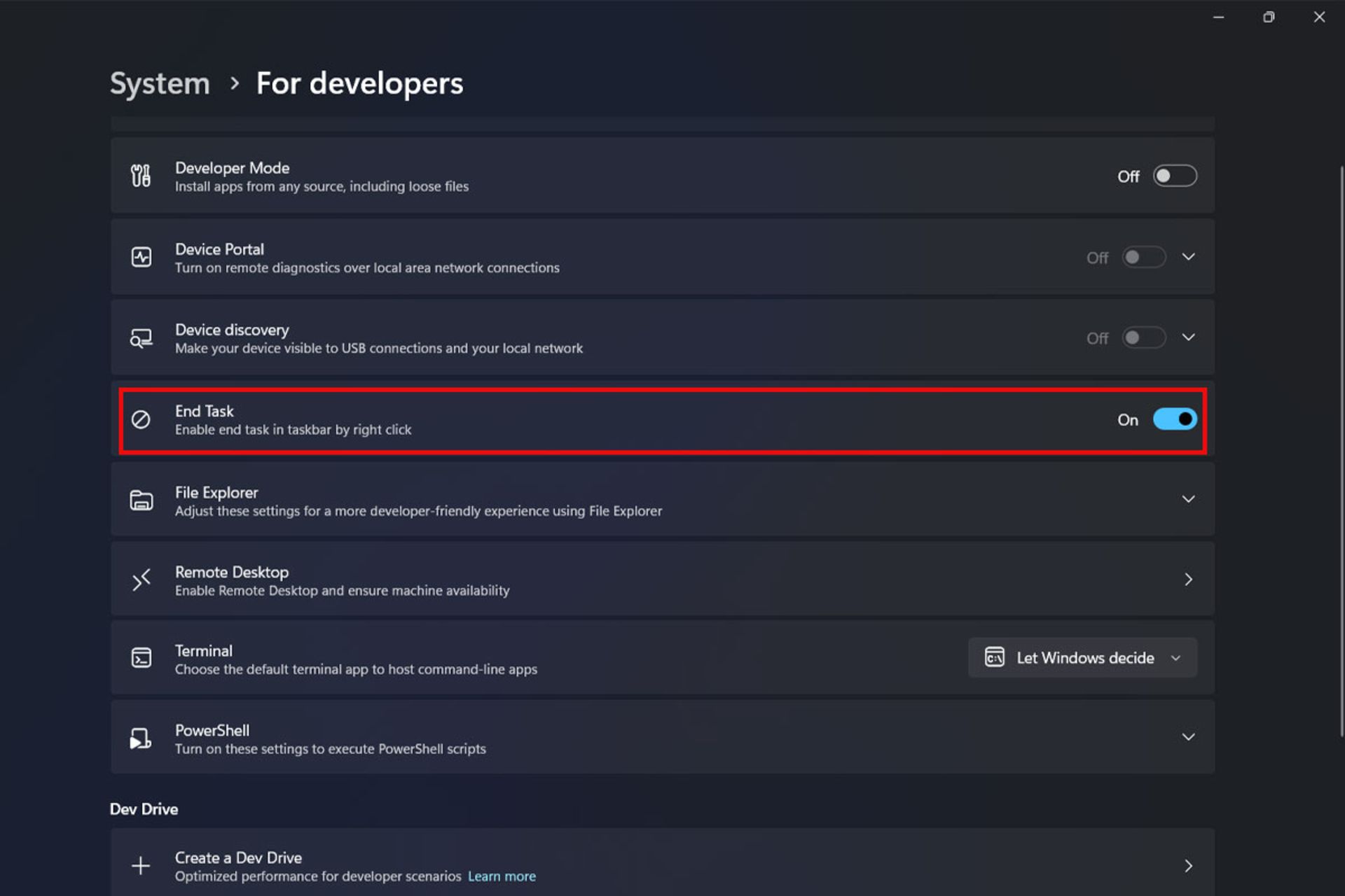Click the PowerShell script icon
This screenshot has width=1345, height=896.
point(141,738)
